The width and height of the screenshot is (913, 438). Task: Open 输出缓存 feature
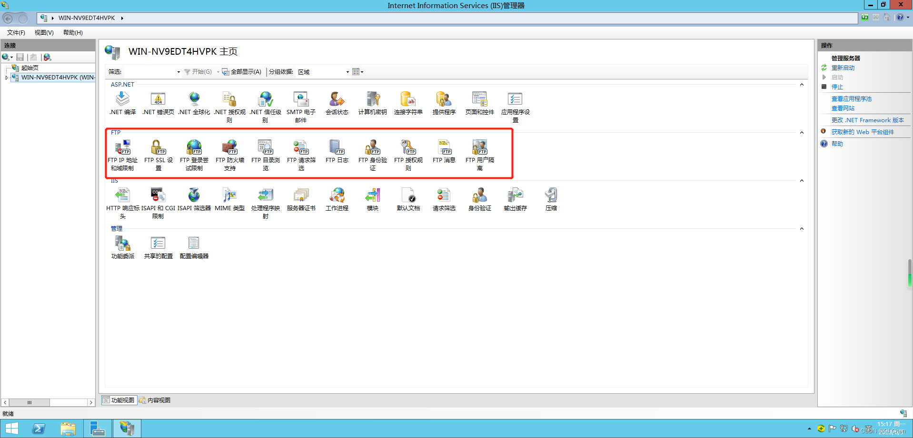(516, 199)
